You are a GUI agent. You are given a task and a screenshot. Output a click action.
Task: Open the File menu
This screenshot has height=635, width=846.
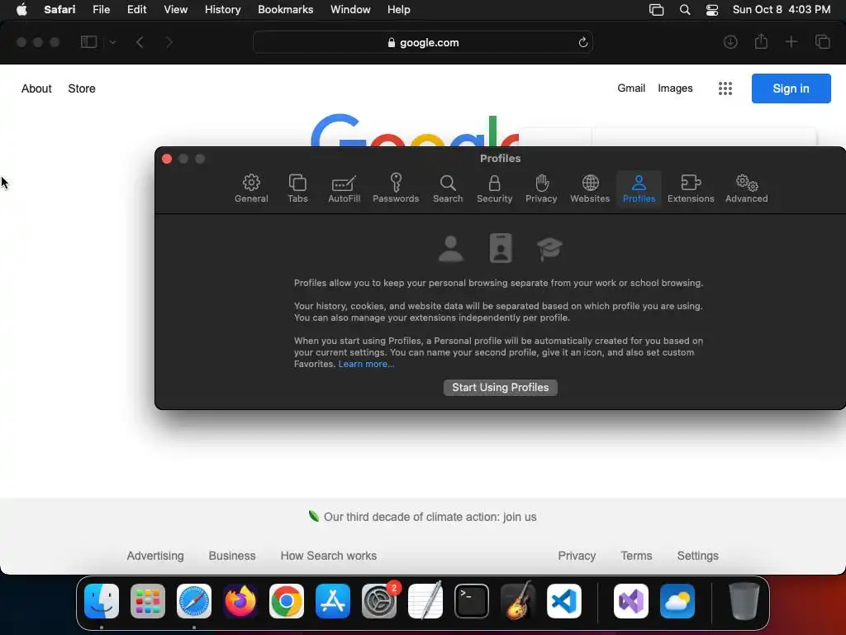101,10
